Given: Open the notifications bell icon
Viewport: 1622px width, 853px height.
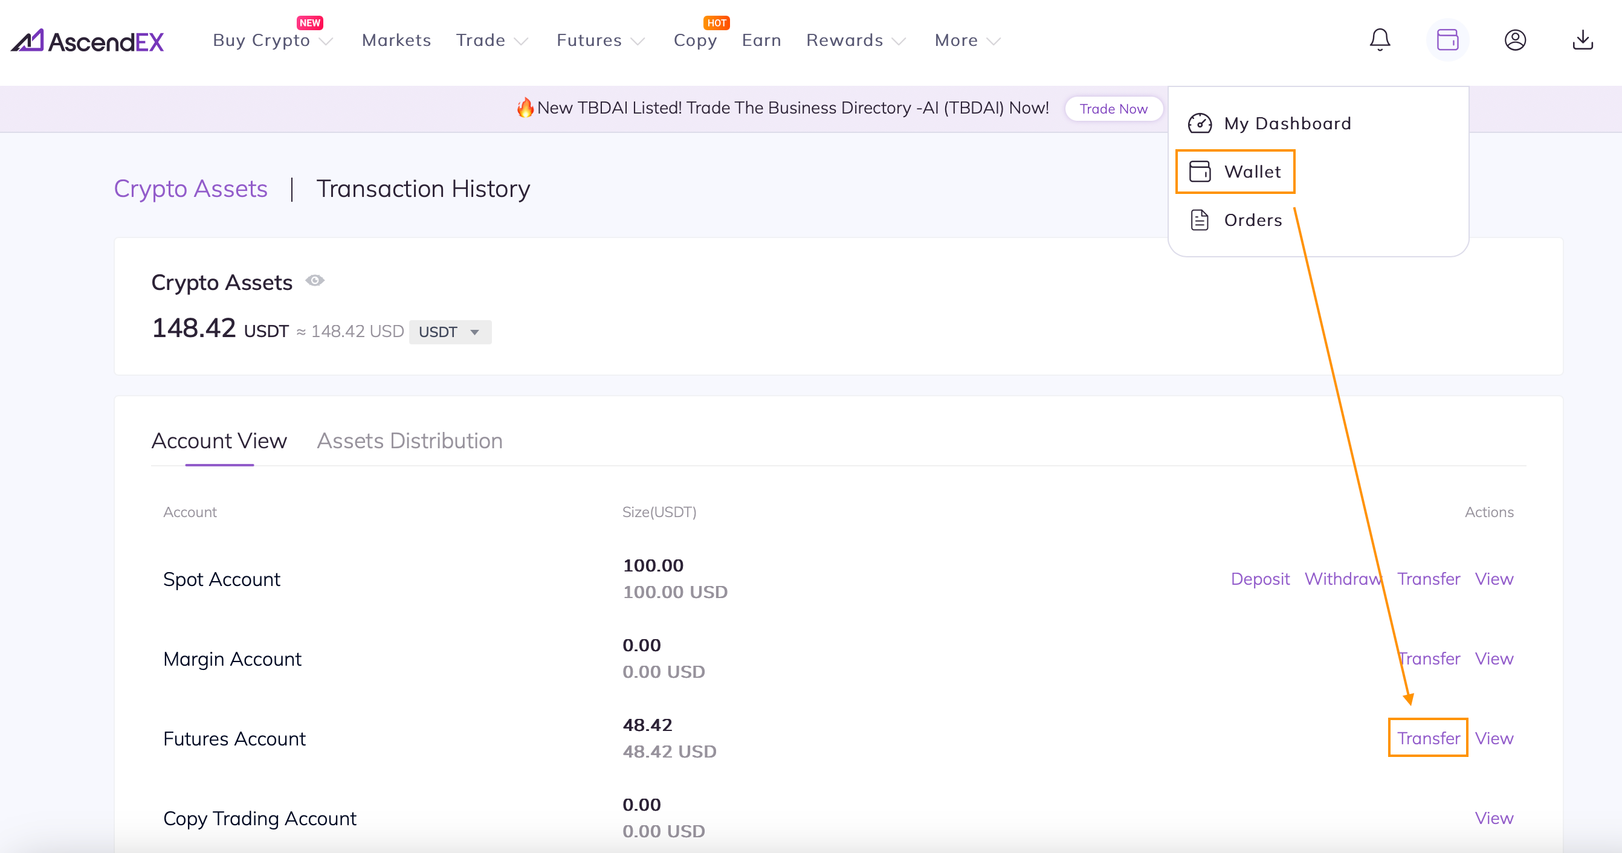Looking at the screenshot, I should [1379, 40].
